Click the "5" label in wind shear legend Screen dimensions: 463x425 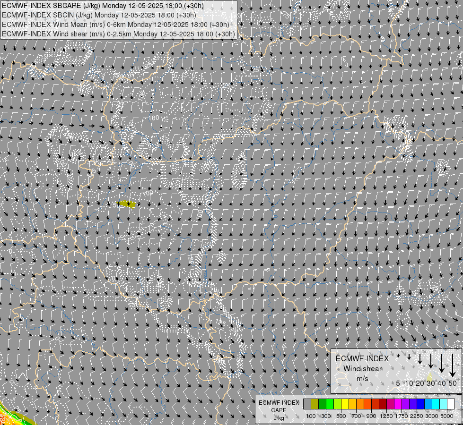[398, 383]
